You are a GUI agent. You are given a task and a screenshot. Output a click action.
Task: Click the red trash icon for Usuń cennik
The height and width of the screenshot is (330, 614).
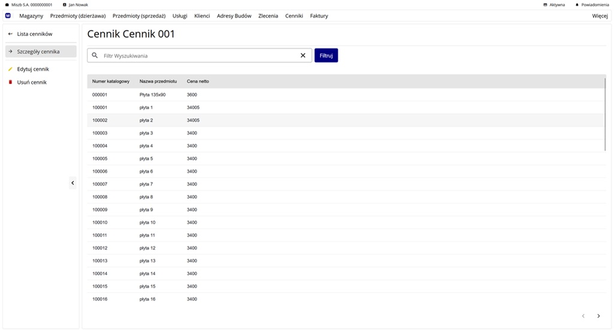pos(10,82)
